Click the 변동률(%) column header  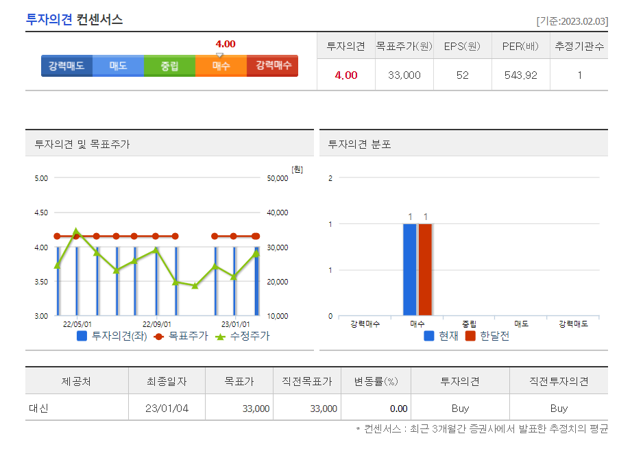[376, 381]
